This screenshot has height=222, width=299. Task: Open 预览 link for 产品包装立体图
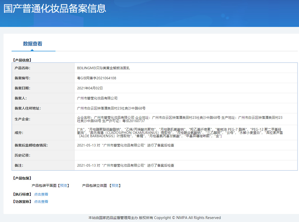point(115,186)
